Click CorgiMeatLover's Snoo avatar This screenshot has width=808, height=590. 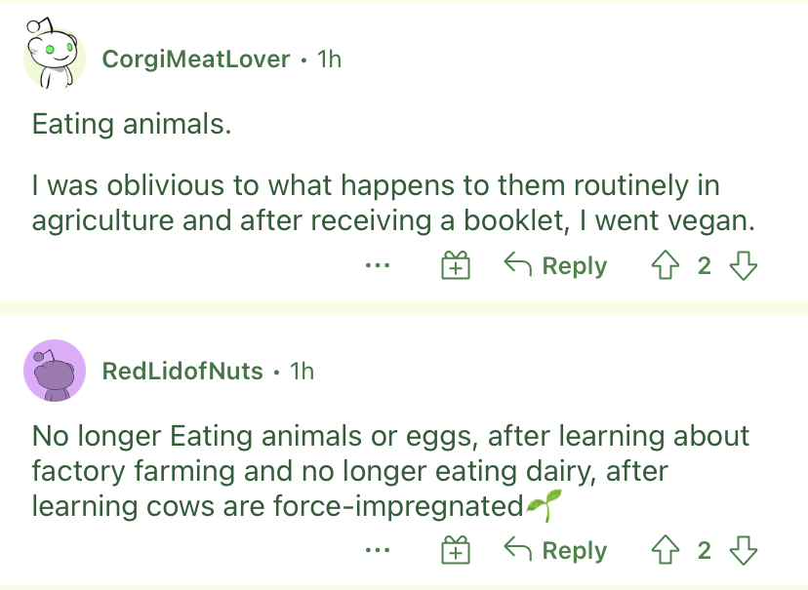tap(54, 54)
